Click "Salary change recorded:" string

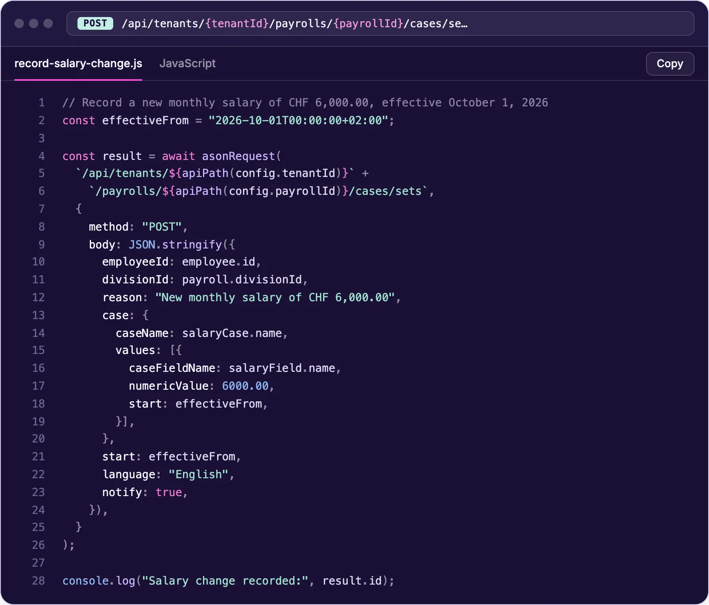pyautogui.click(x=225, y=581)
